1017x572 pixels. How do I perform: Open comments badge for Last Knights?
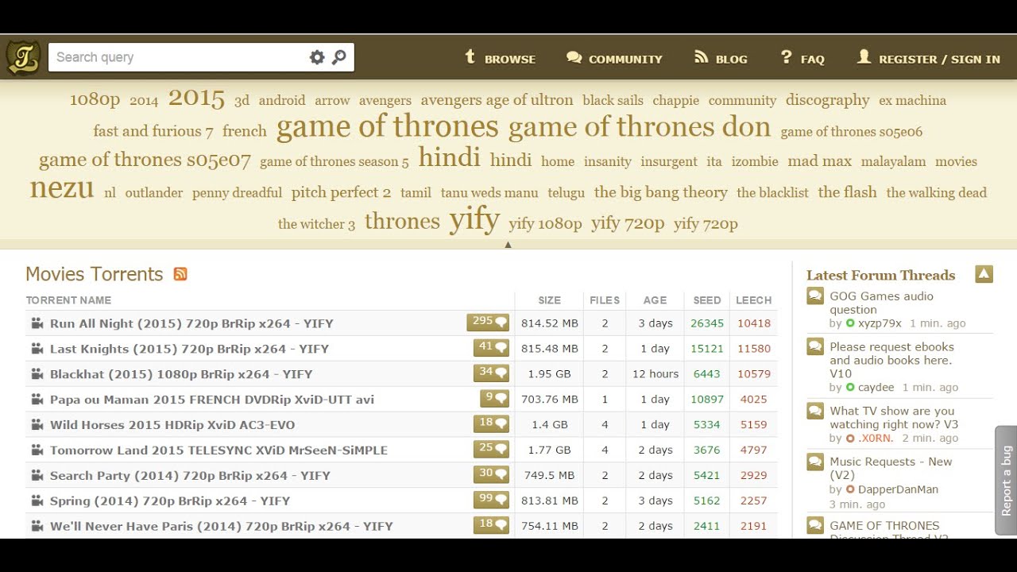coord(491,347)
